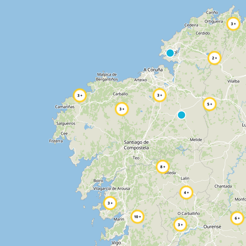This screenshot has width=246, height=246.
Task: Open the 3+ cluster south of A Coruña
Action: [160, 95]
